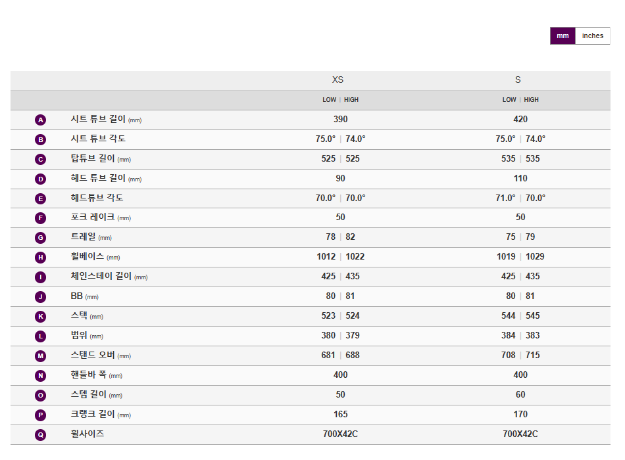Screen dimensions: 625x460
Task: Click the XS LOW geometry label
Action: tap(329, 100)
